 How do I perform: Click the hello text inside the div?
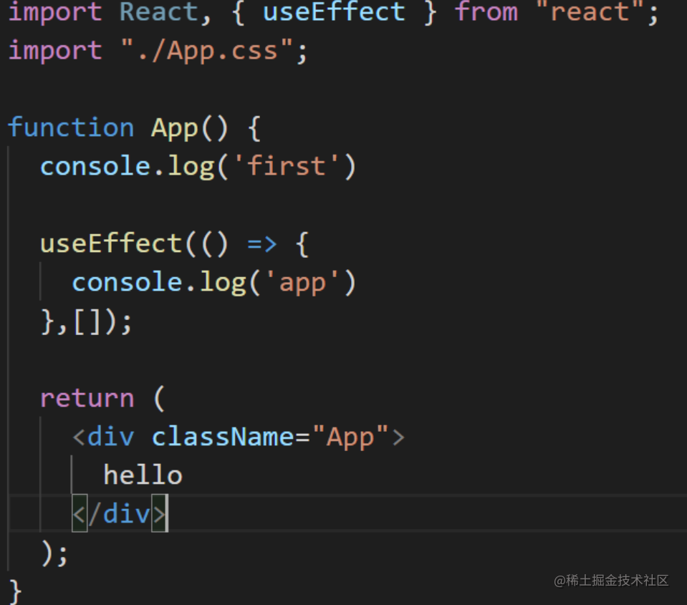[143, 474]
